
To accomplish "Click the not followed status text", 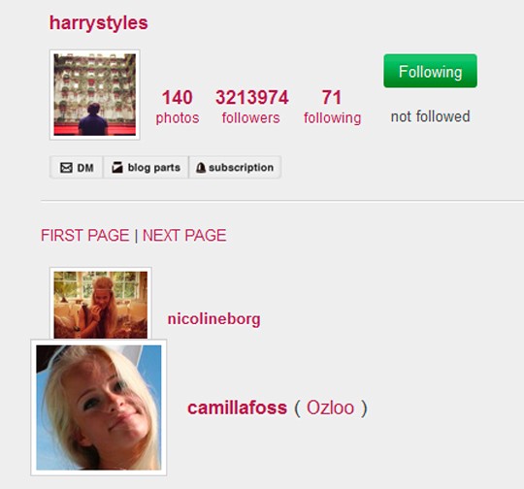I will coord(431,116).
